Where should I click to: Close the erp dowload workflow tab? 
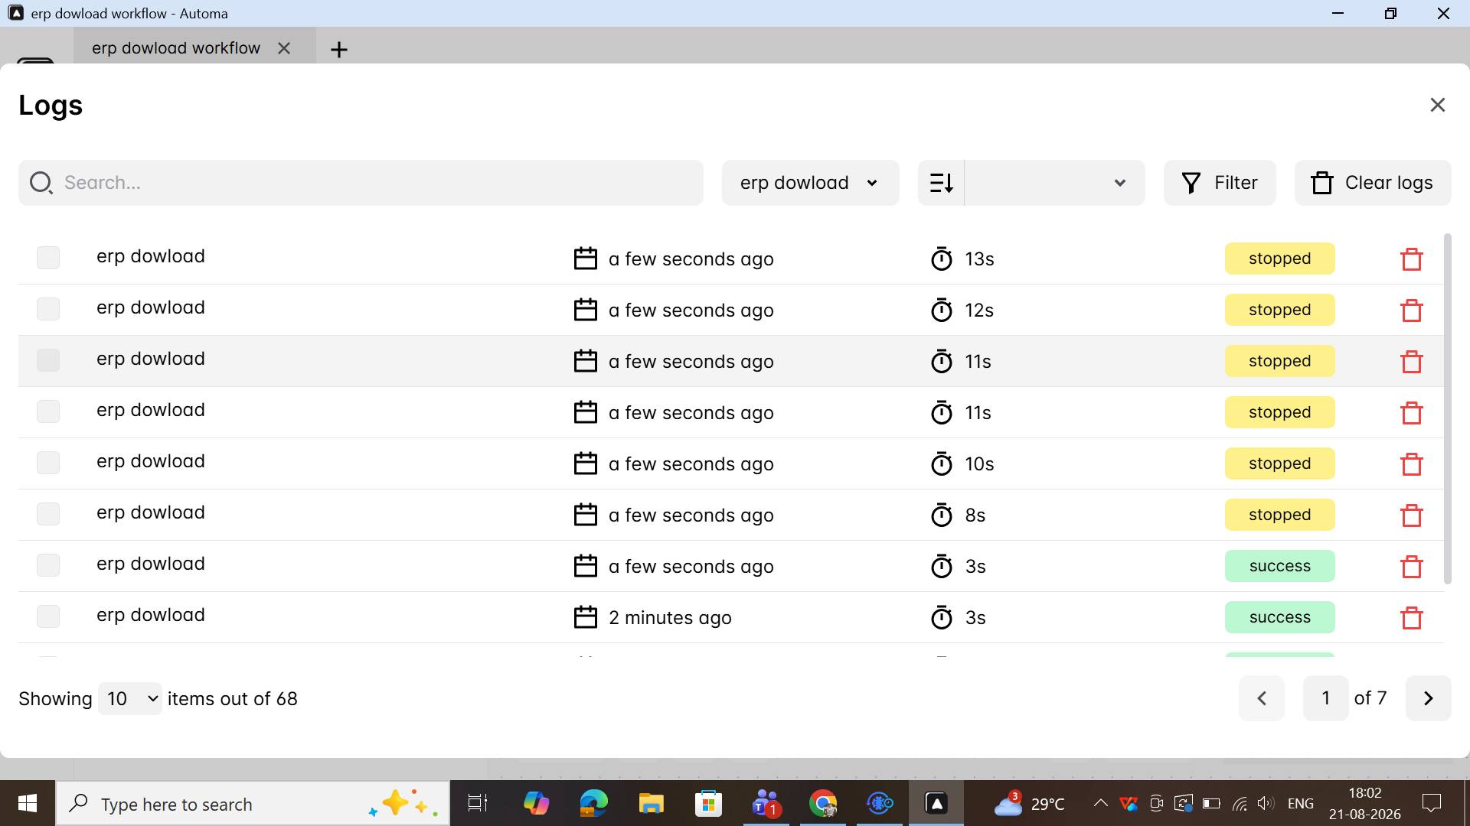click(x=284, y=48)
